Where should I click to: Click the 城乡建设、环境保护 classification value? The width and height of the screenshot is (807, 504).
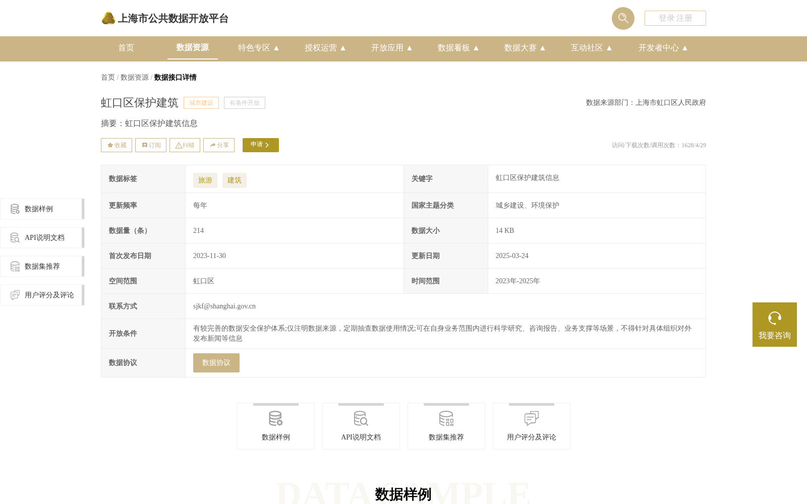click(x=527, y=206)
